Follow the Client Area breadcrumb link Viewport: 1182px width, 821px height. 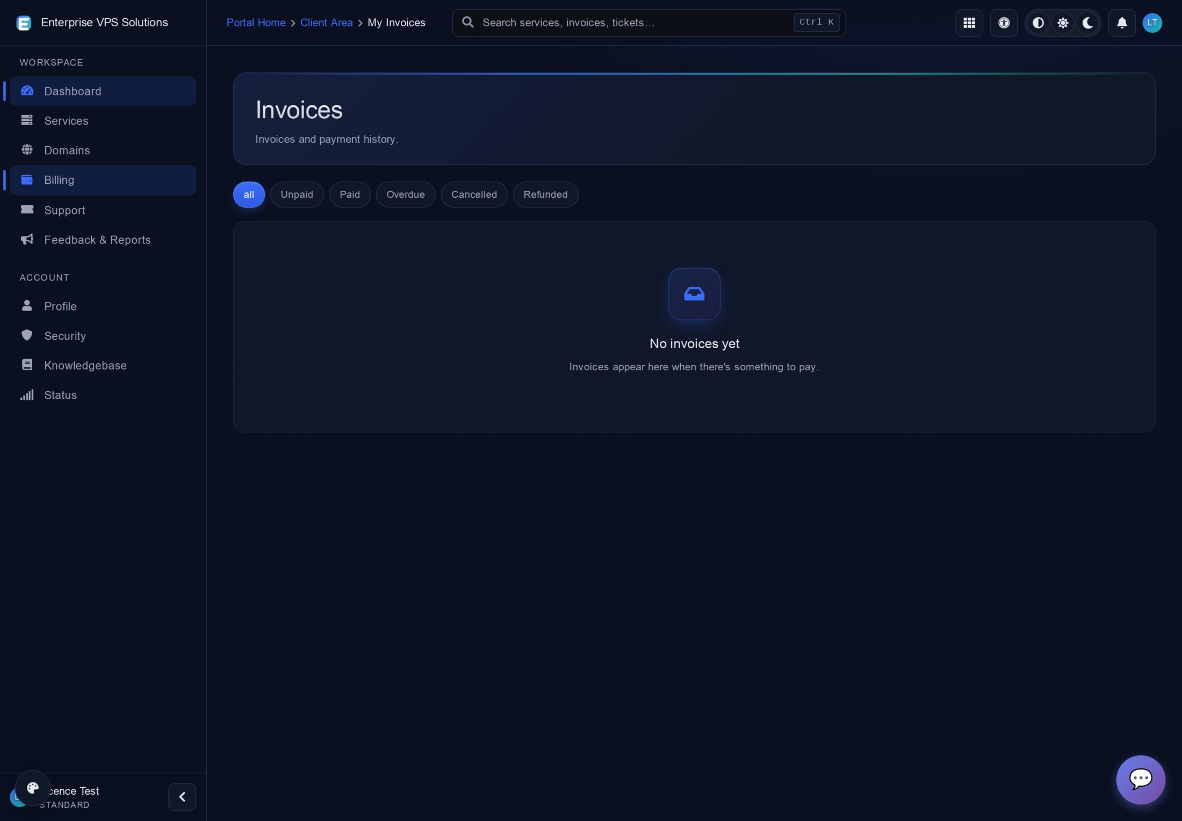326,23
